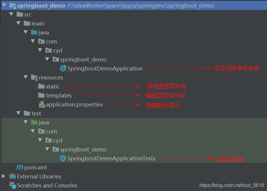Select springboot_demo package label under test
Viewport: 267px width, 191px height.
point(83,150)
